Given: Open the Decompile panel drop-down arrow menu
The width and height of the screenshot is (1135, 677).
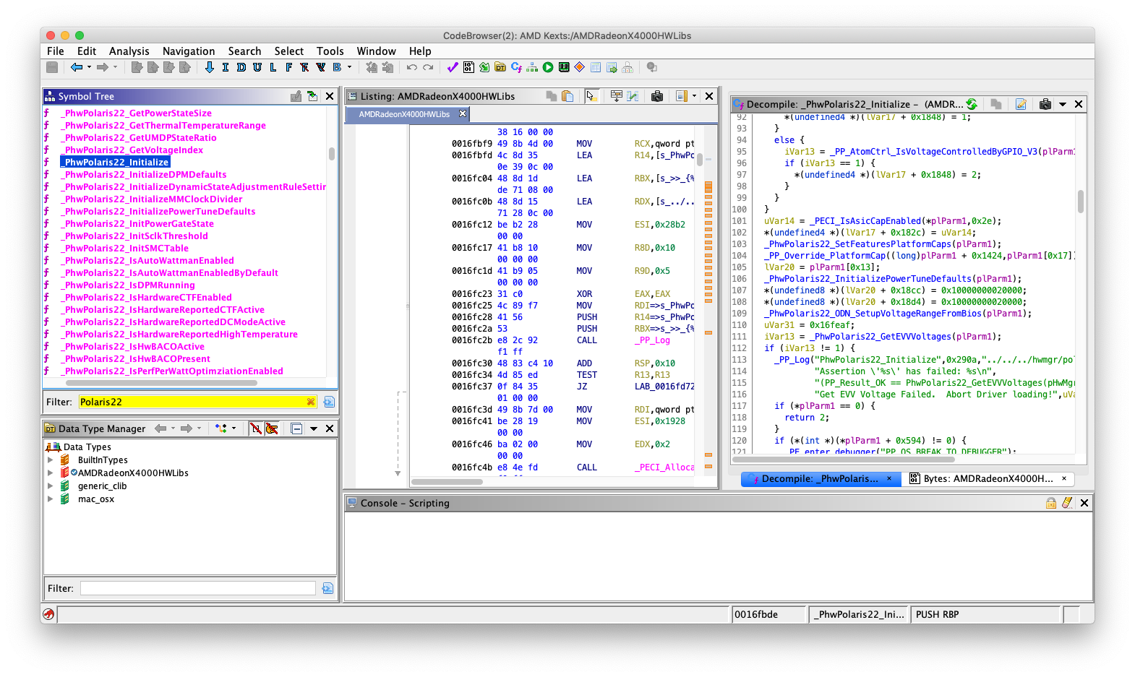Looking at the screenshot, I should (x=1063, y=104).
